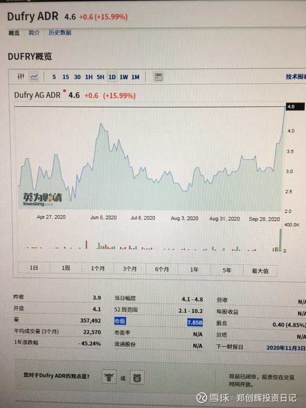The image size is (306, 408).
Task: Click the 流通股份 label
Action: coord(125,344)
